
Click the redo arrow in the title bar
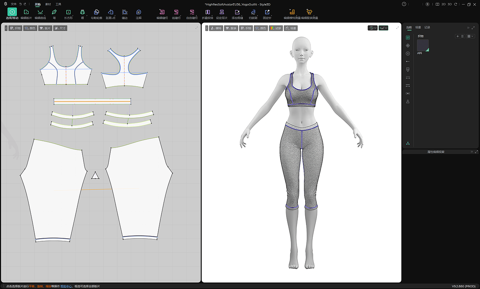click(x=25, y=4)
